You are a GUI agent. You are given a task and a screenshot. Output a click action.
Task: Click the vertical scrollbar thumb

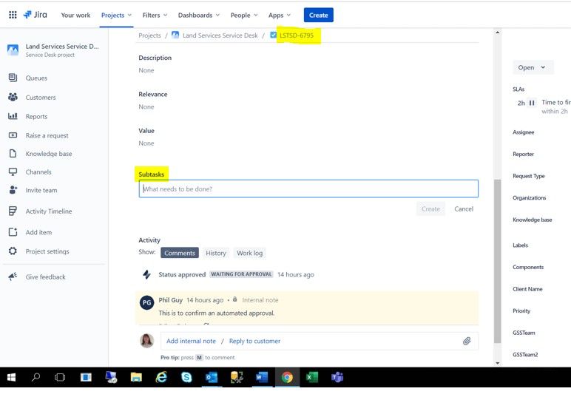pyautogui.click(x=498, y=261)
